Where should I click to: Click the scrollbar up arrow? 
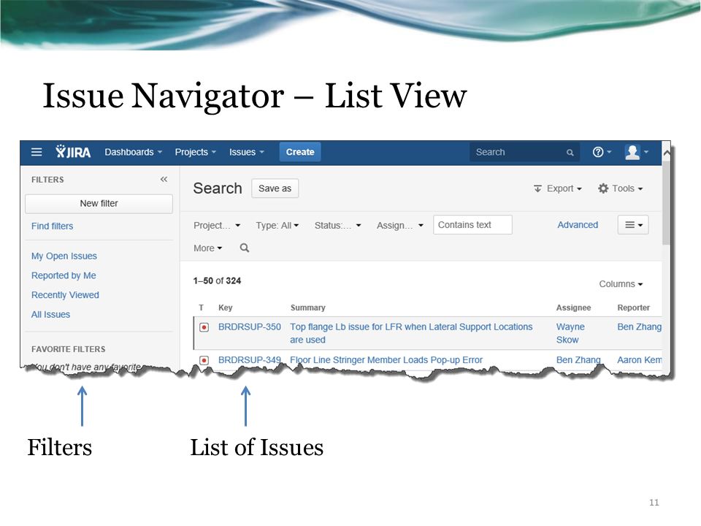click(x=666, y=153)
